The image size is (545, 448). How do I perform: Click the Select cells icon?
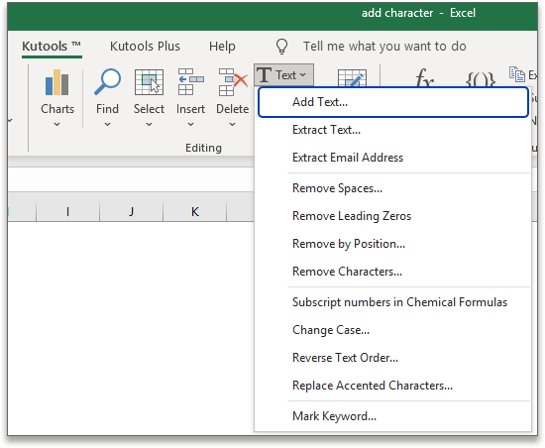tap(149, 82)
